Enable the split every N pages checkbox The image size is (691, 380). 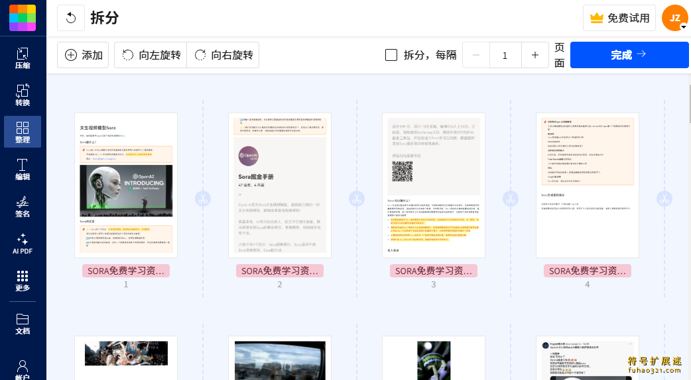tap(391, 55)
